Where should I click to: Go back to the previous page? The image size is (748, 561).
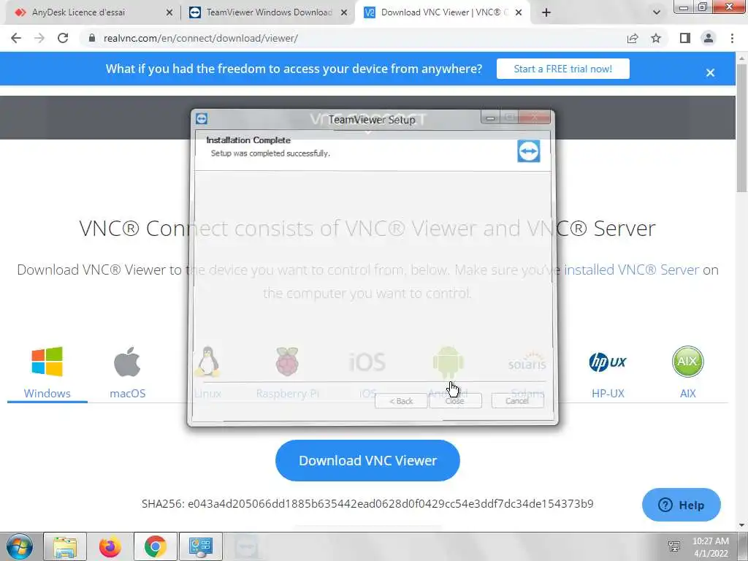click(16, 38)
